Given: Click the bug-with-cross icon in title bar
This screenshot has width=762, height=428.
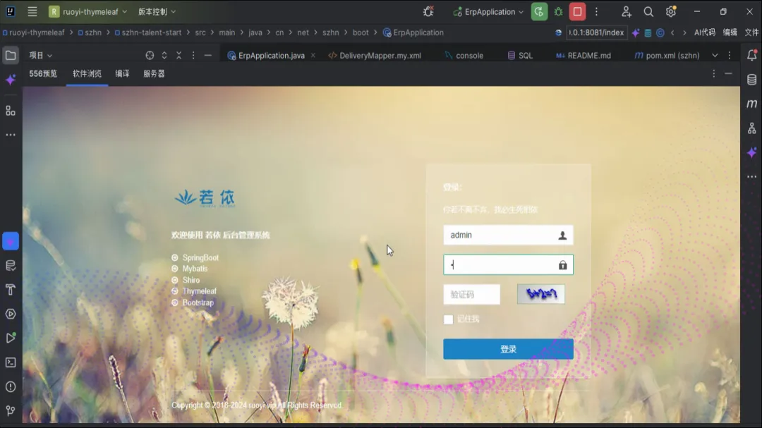Looking at the screenshot, I should (428, 12).
